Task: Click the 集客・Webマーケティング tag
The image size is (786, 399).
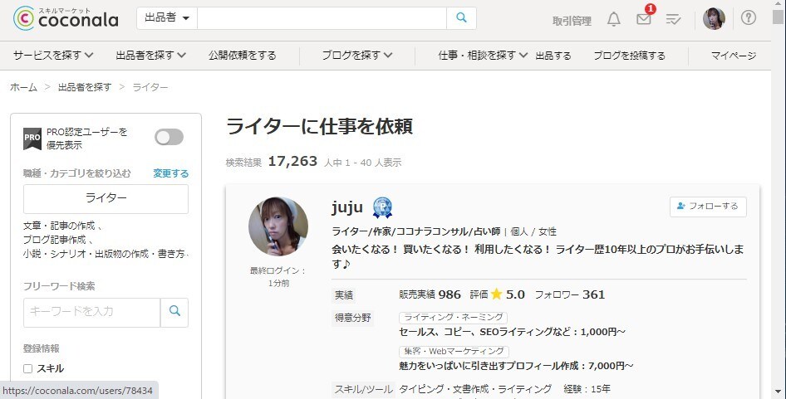Action: click(454, 352)
